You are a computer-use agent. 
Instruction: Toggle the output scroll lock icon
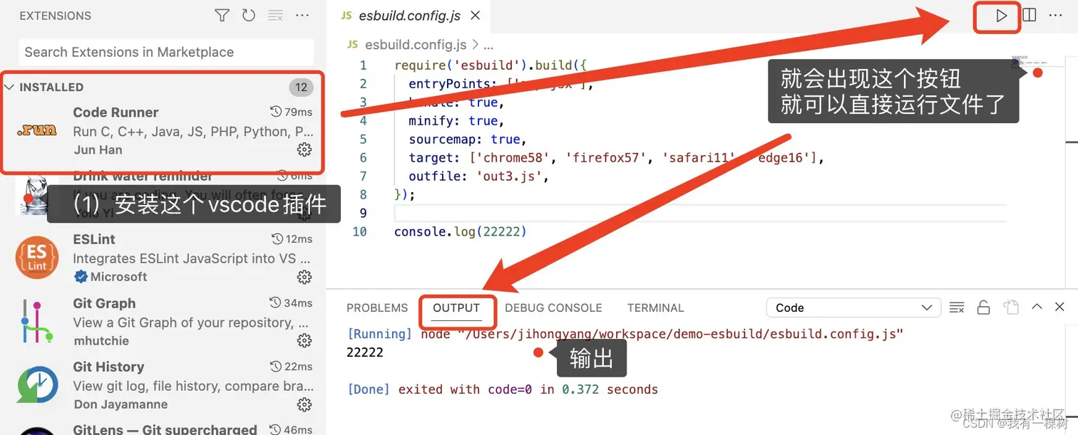[x=983, y=308]
